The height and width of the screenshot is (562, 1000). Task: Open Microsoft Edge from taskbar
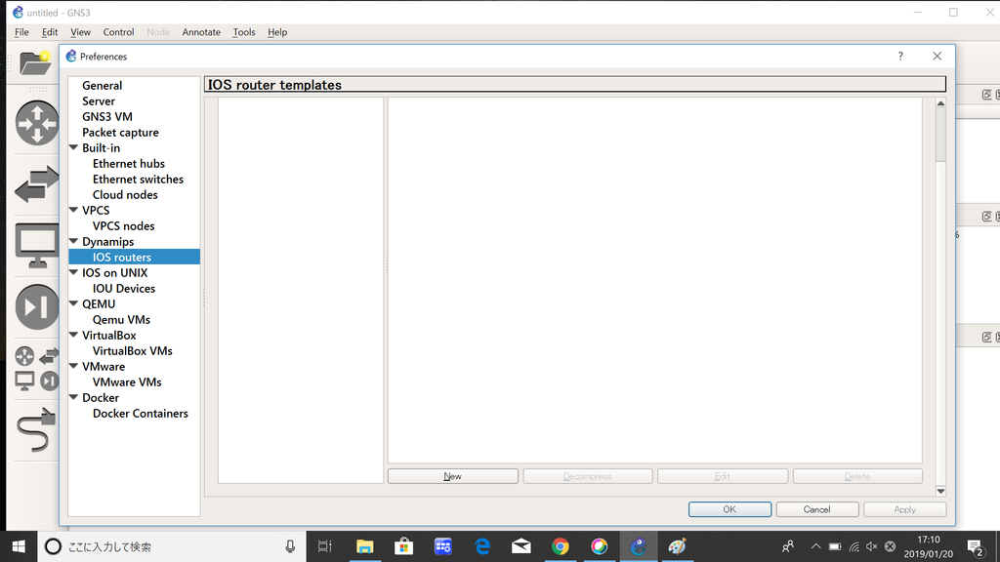tap(482, 546)
